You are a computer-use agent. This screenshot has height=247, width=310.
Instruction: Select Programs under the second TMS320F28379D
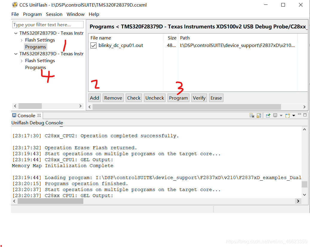pyautogui.click(x=35, y=68)
